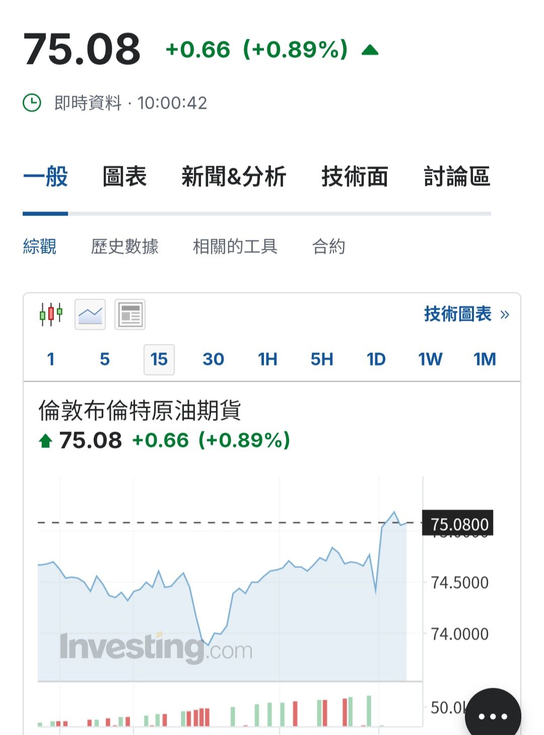
Task: Select the 30 minute interval
Action: tap(213, 359)
